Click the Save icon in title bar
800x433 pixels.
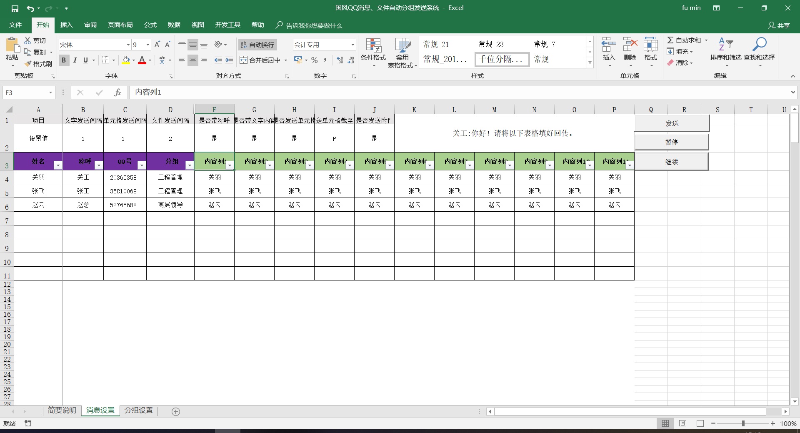coord(15,8)
